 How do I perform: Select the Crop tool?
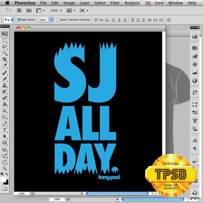click(5, 59)
